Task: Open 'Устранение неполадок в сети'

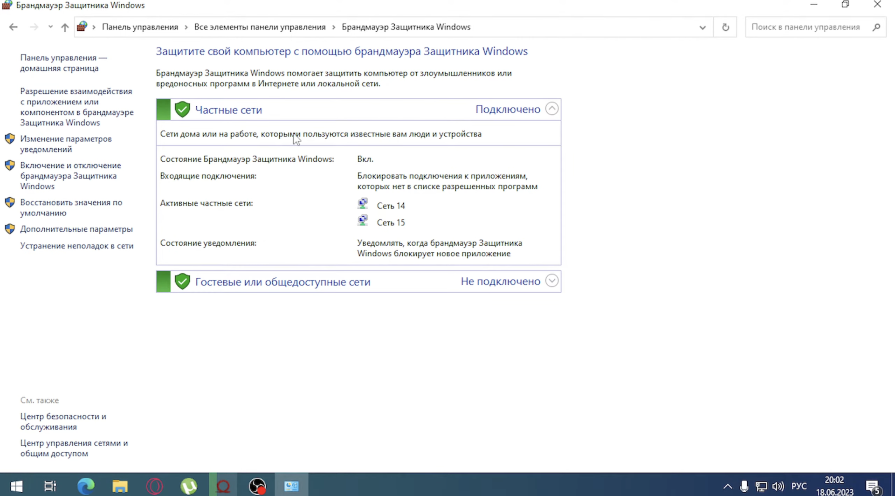Action: point(77,246)
